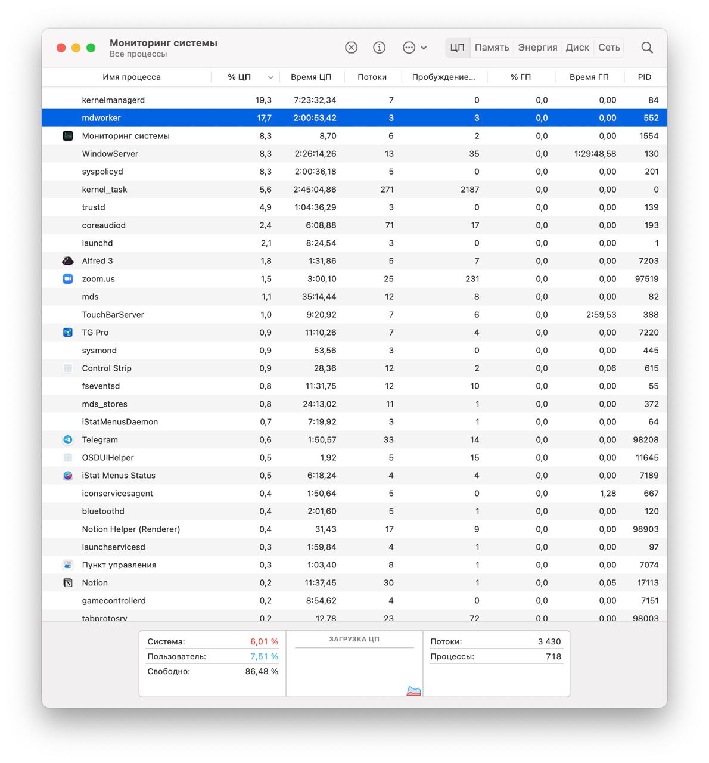Click the Telegram paper plane icon
The image size is (709, 763).
click(68, 440)
